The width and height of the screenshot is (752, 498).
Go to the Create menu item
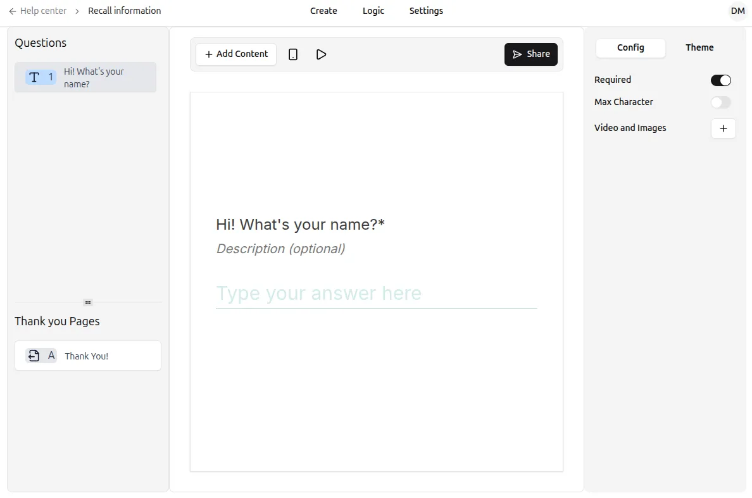pos(323,11)
